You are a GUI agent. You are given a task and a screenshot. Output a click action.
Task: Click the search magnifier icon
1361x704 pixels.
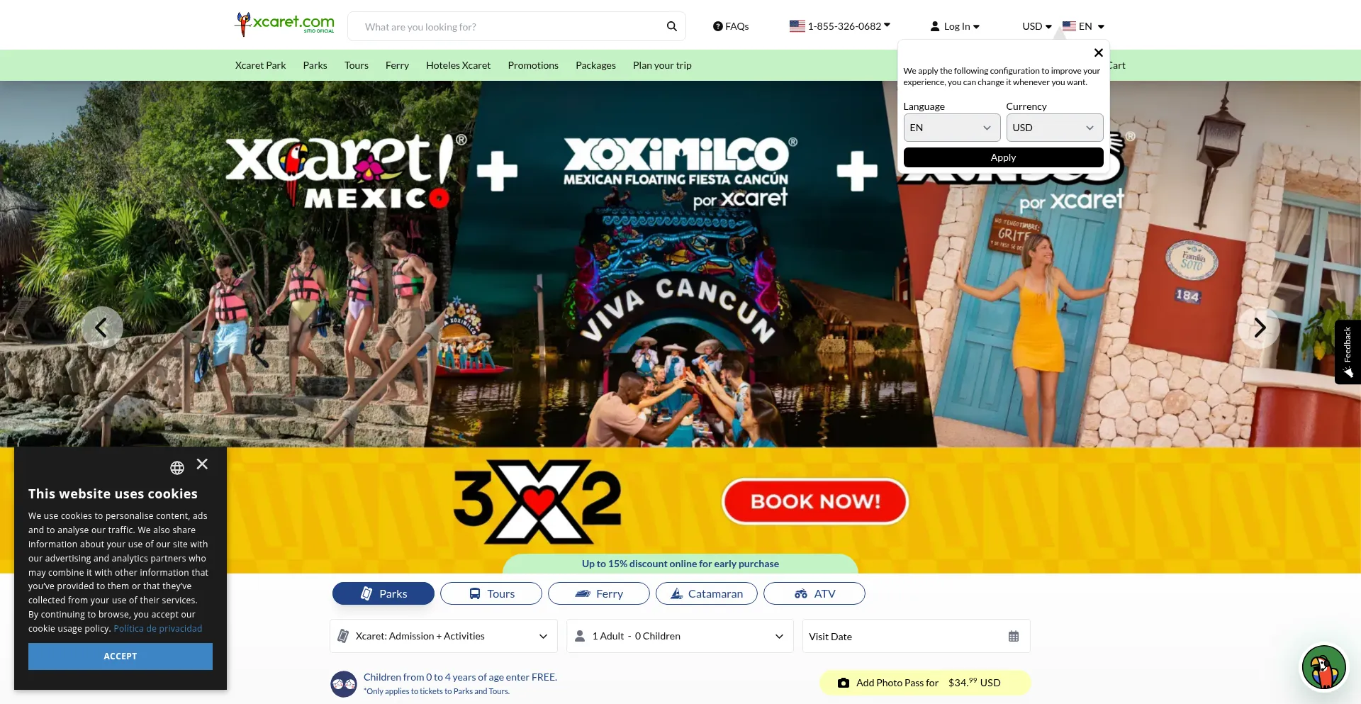point(672,26)
